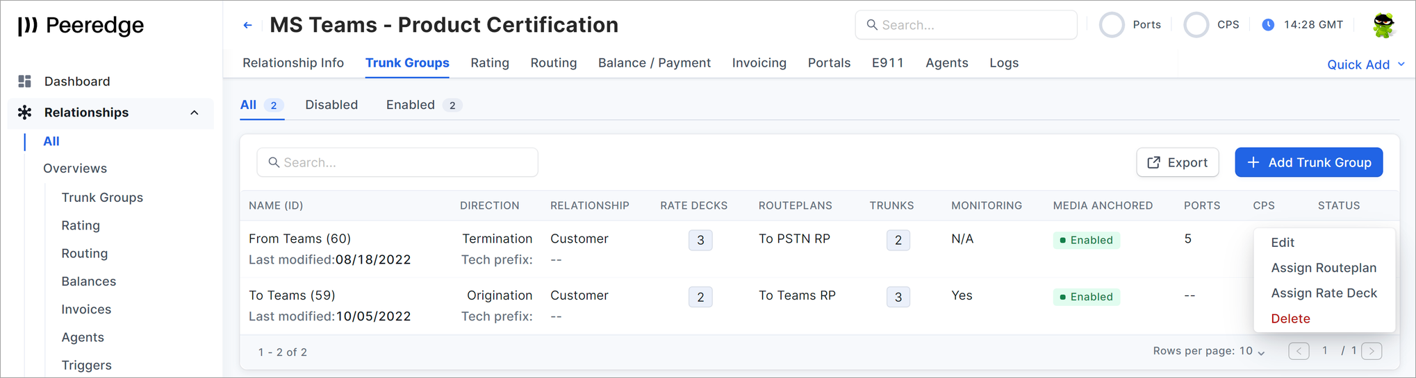Click trunks count 2 for From Teams
This screenshot has height=378, width=1416.
tap(898, 240)
